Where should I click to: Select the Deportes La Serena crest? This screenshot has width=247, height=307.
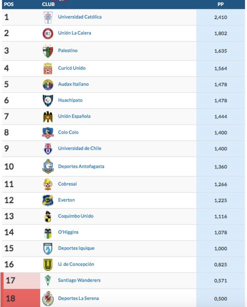coord(48,299)
